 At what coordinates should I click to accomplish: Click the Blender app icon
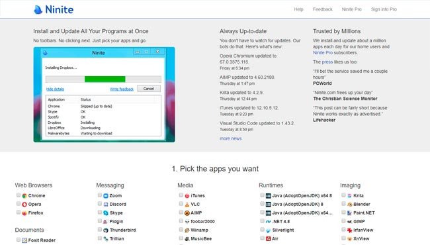[350, 205]
